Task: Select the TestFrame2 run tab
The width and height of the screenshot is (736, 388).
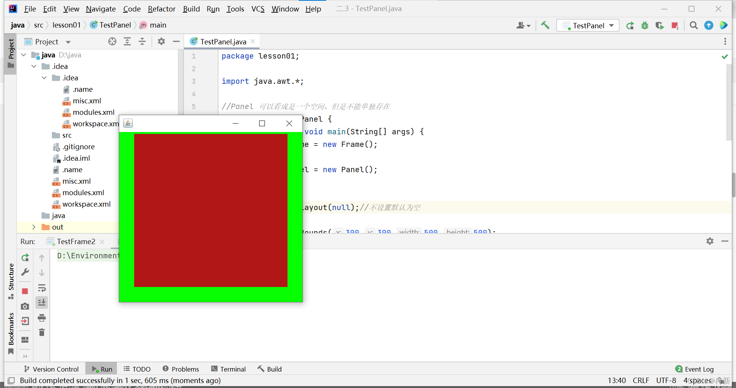Action: pos(76,241)
